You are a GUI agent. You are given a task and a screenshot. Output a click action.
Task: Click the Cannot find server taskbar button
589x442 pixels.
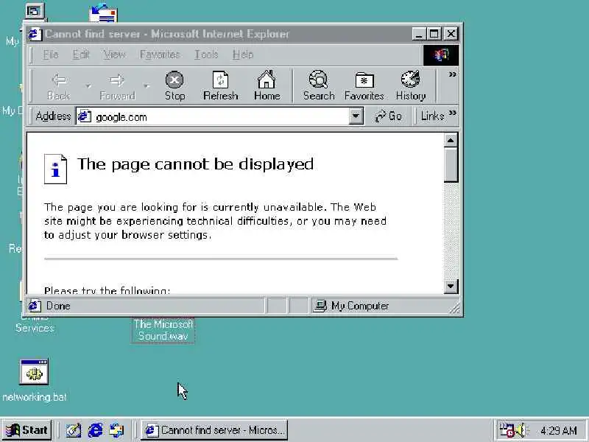coord(214,429)
